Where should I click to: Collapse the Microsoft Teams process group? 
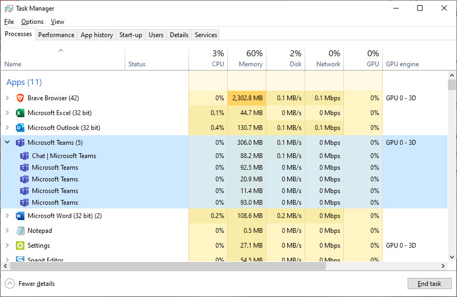7,143
